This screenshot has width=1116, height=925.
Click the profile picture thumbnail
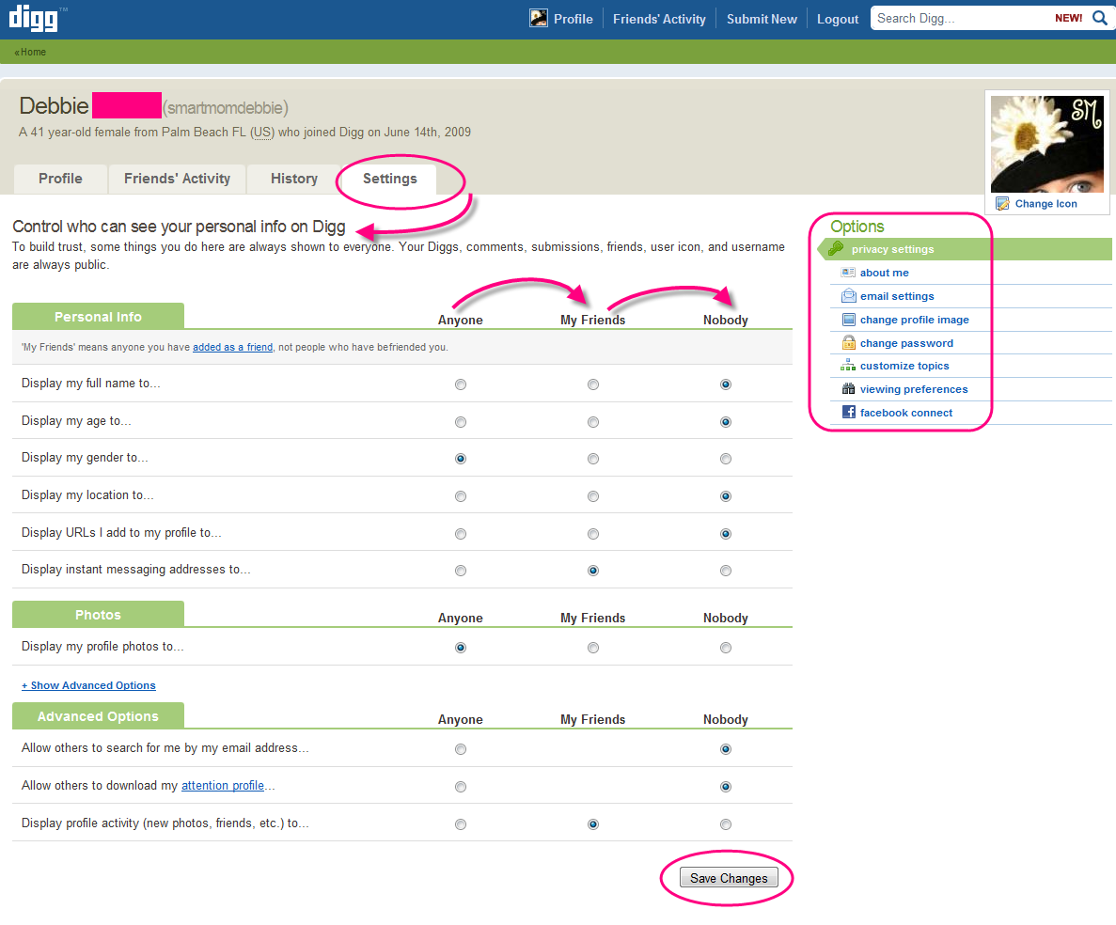click(x=1046, y=143)
